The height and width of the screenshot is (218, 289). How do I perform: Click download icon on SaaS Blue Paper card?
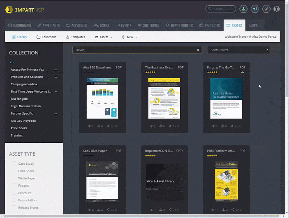point(99,209)
